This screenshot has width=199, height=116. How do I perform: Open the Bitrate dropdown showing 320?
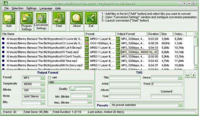(x=43, y=90)
